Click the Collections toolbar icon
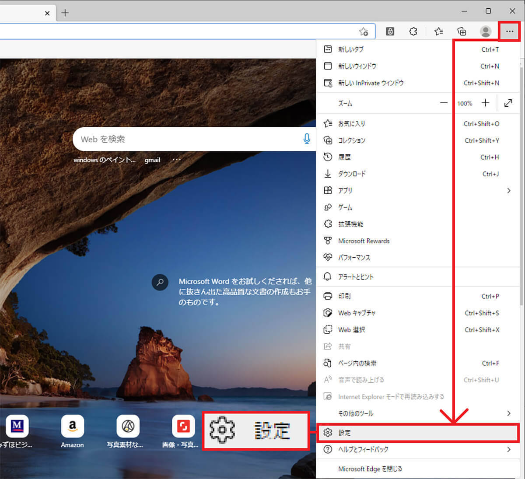 pos(462,31)
